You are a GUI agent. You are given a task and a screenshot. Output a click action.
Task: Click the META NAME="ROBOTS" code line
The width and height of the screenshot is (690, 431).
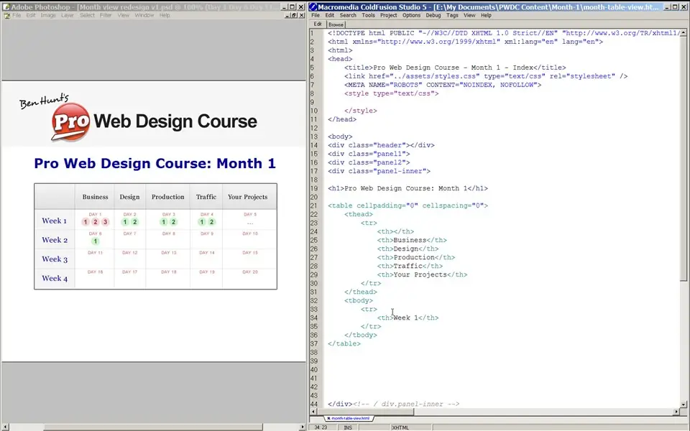point(443,85)
